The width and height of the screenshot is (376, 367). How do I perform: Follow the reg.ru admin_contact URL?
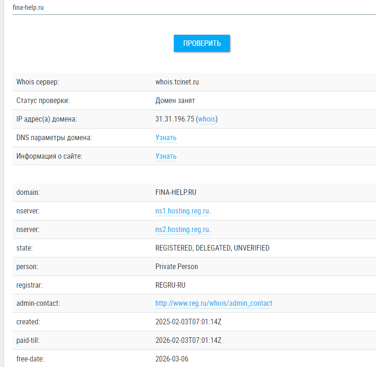(x=214, y=303)
